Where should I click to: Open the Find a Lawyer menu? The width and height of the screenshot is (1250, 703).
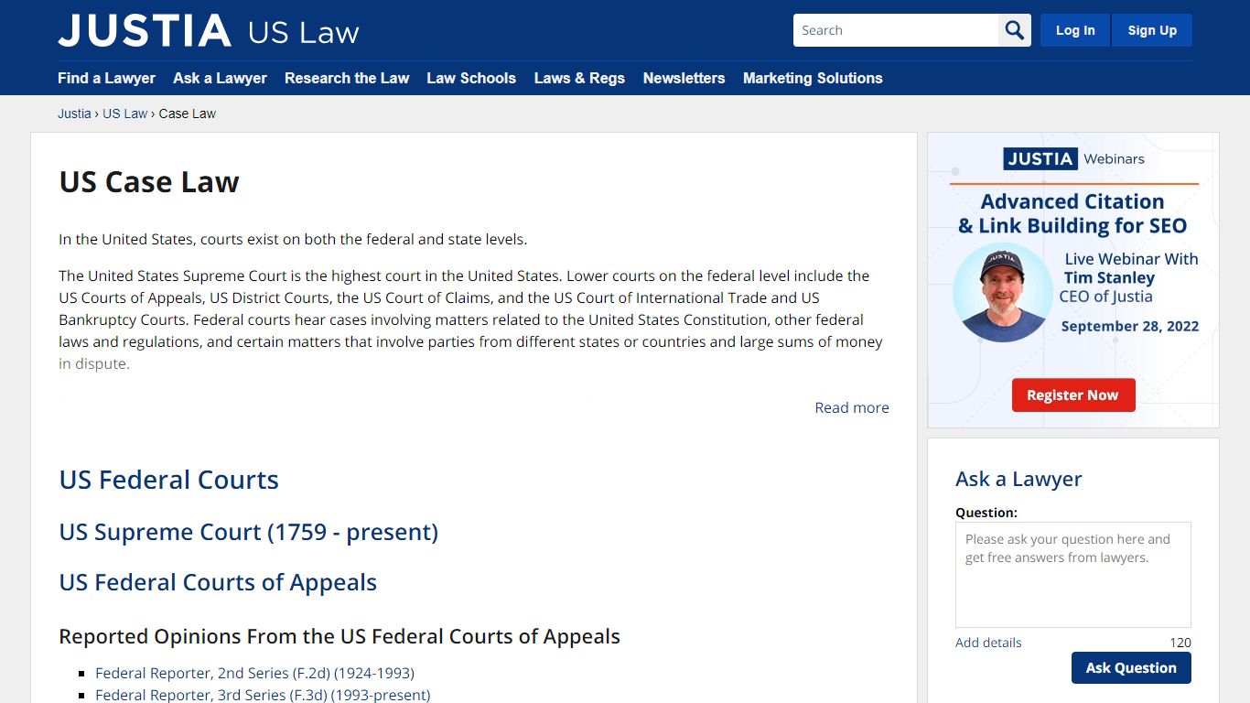coord(106,78)
